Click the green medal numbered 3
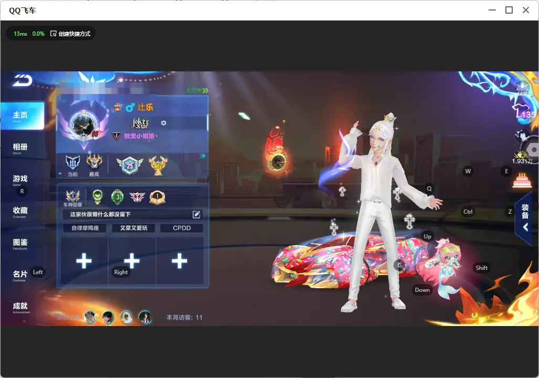539x378 pixels. point(118,197)
